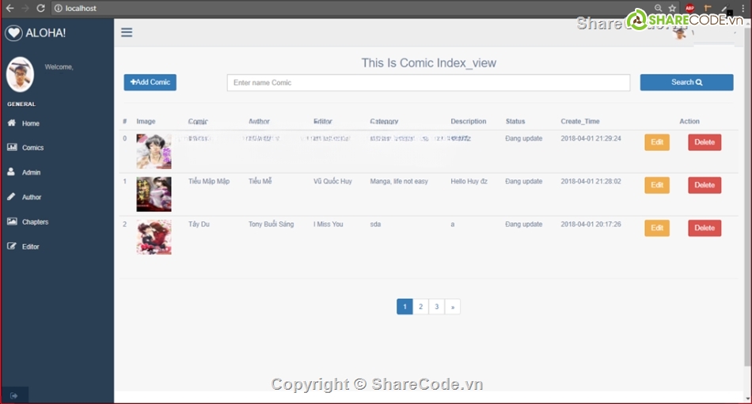The width and height of the screenshot is (752, 404).
Task: Delete the comic in row 0
Action: pyautogui.click(x=705, y=142)
